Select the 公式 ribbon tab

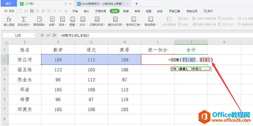[x=115, y=11]
